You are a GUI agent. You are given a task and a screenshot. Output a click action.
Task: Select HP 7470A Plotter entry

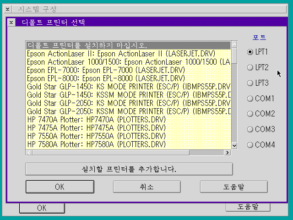(128, 120)
